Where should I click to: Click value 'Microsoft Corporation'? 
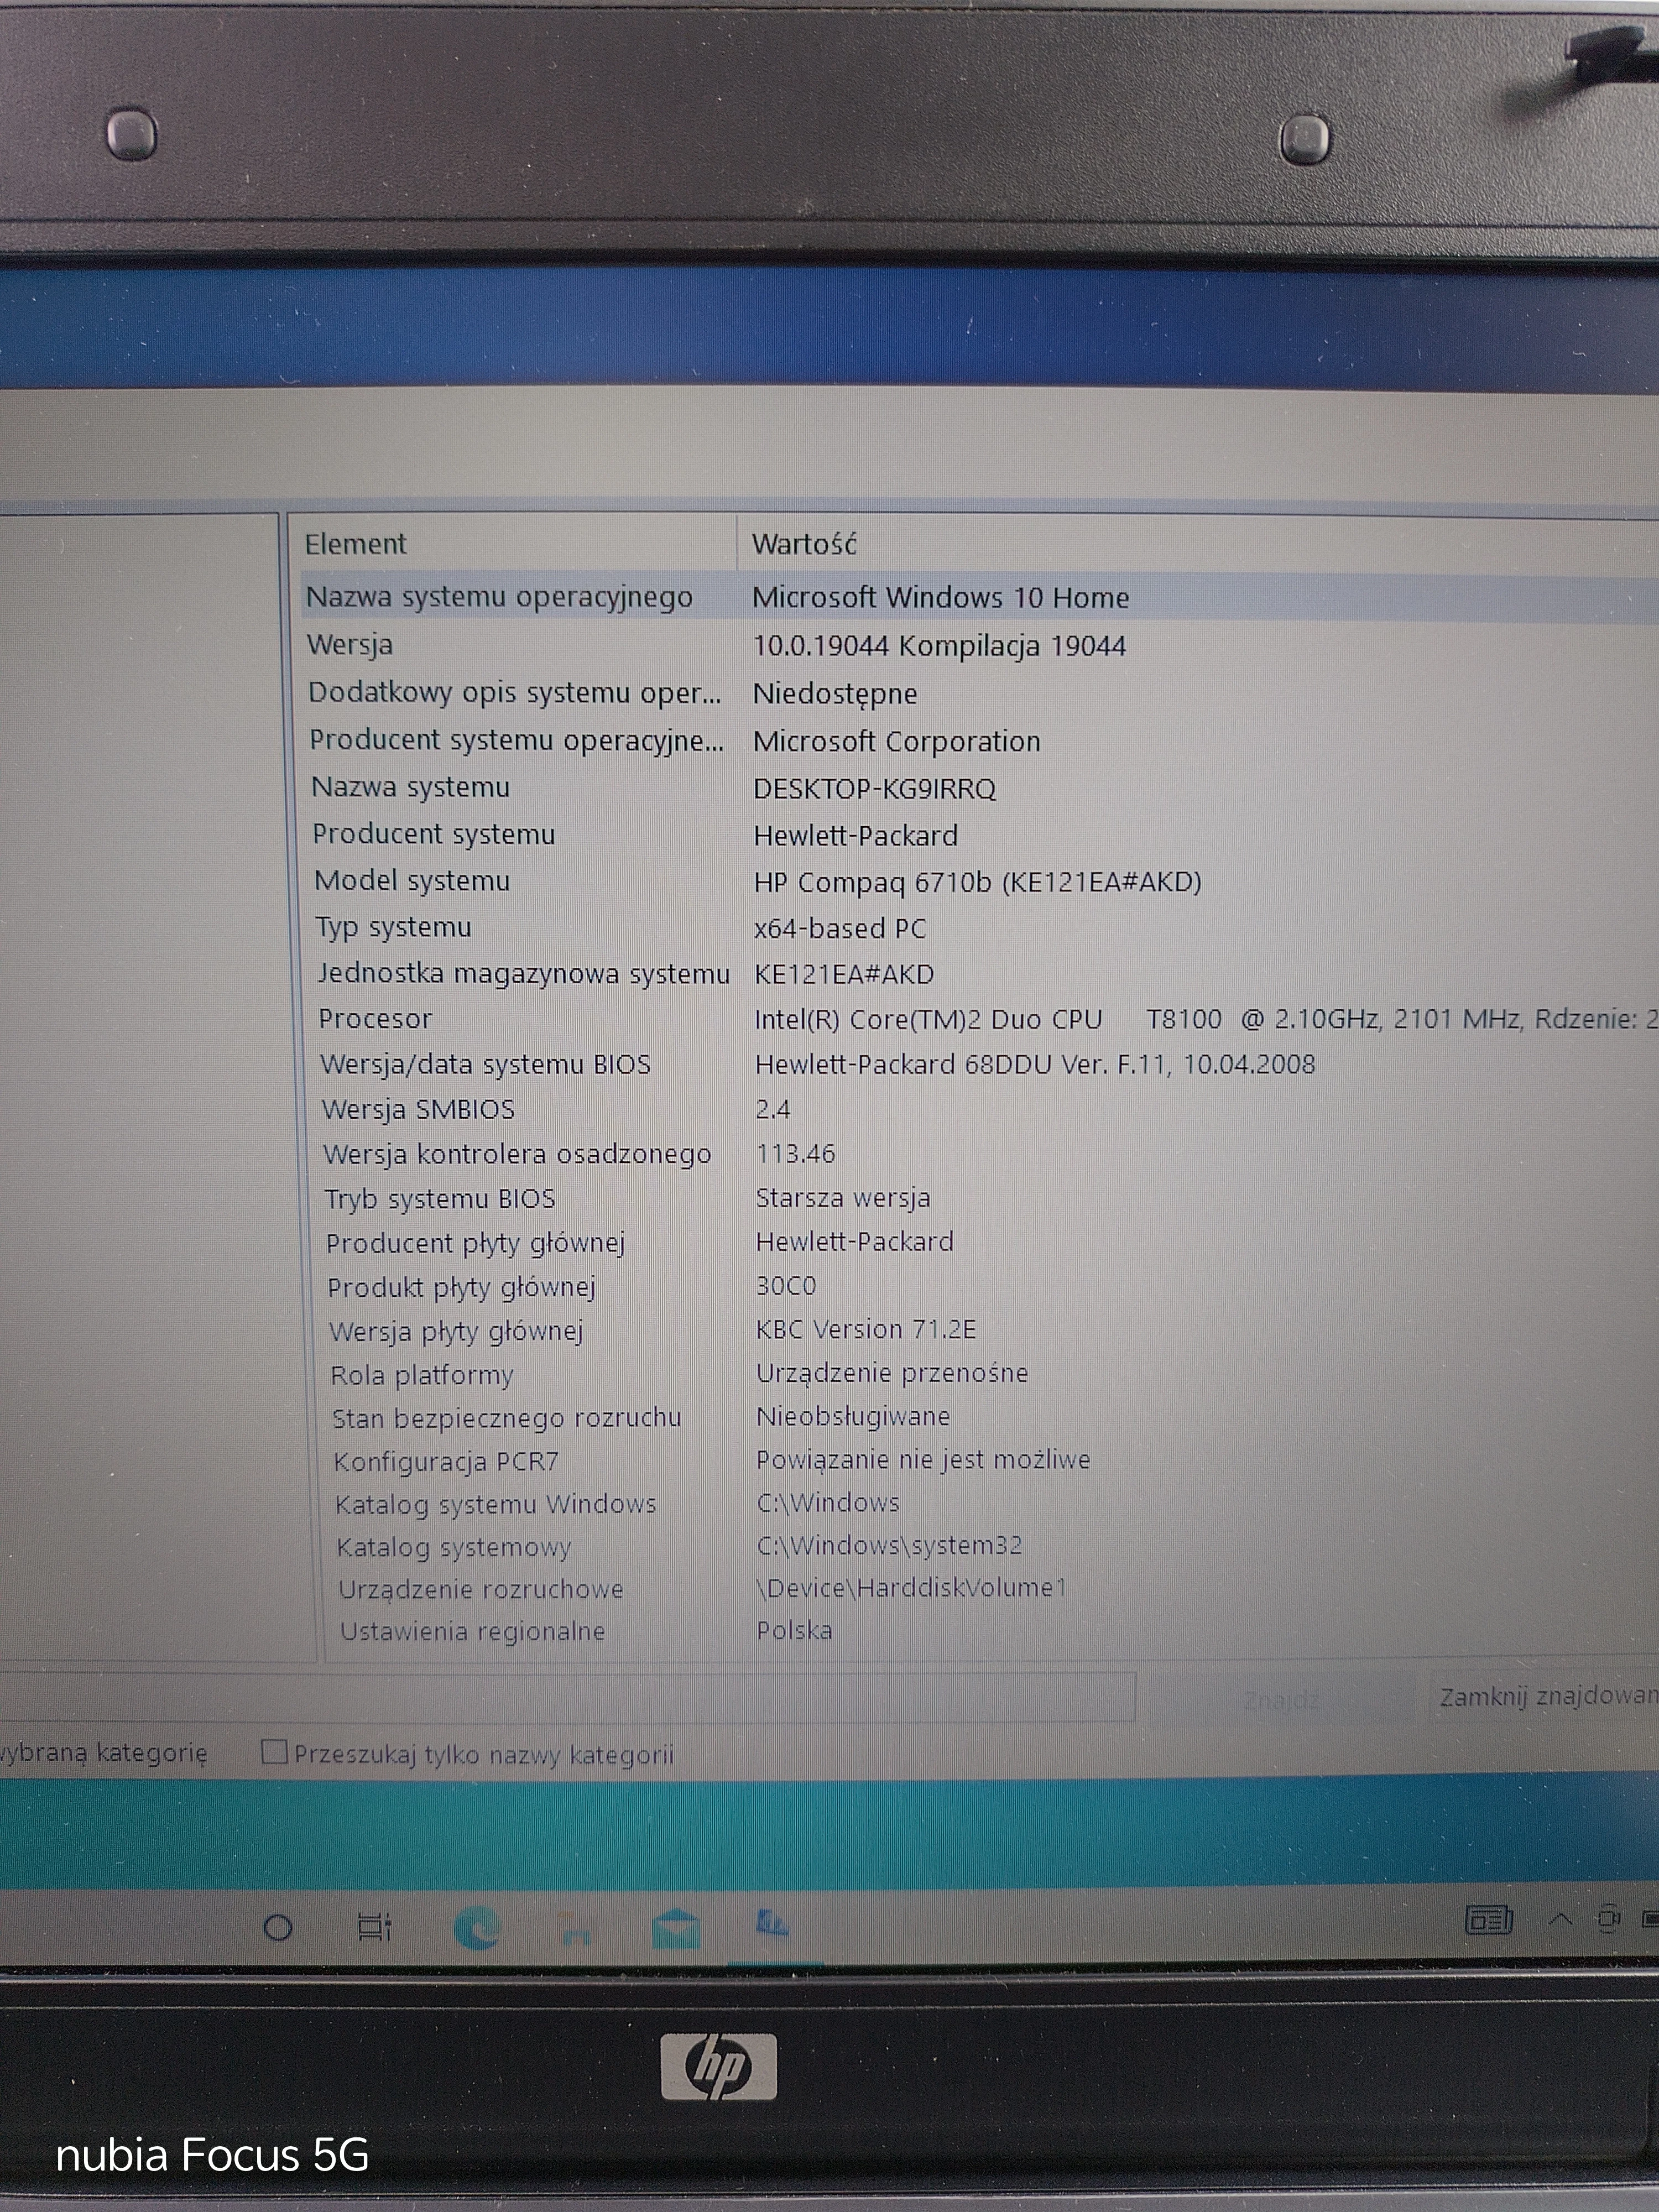pos(896,742)
